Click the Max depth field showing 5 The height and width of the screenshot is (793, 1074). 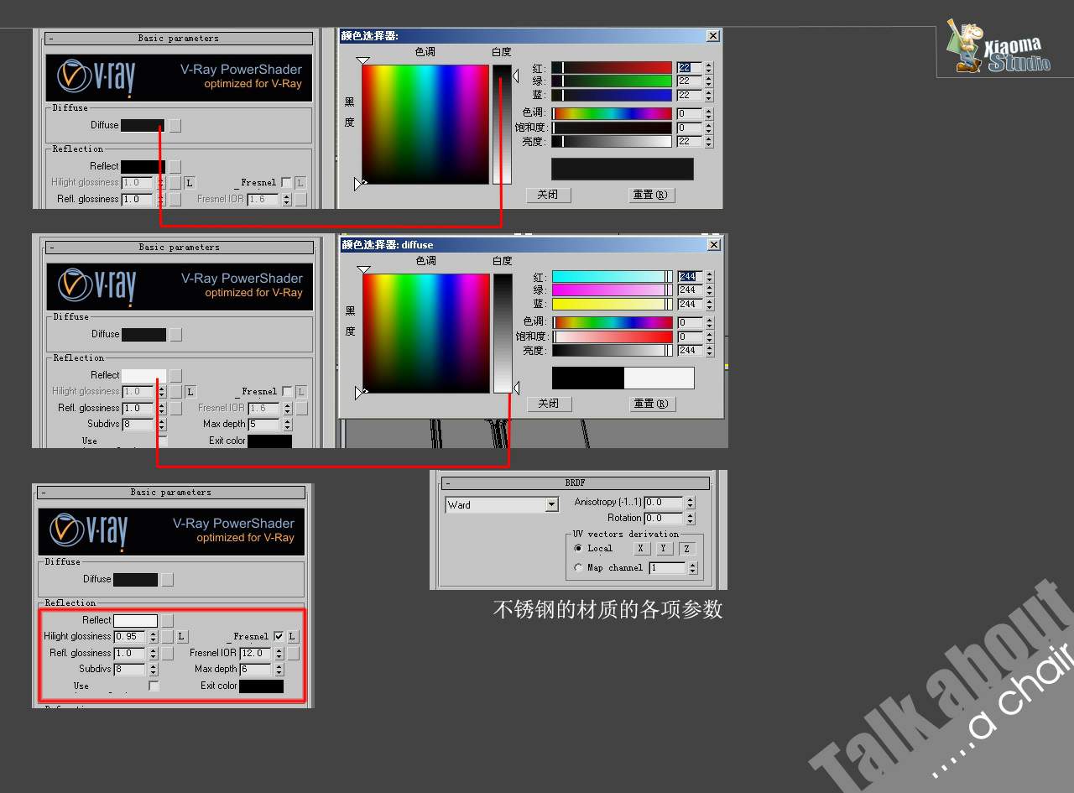pos(264,425)
